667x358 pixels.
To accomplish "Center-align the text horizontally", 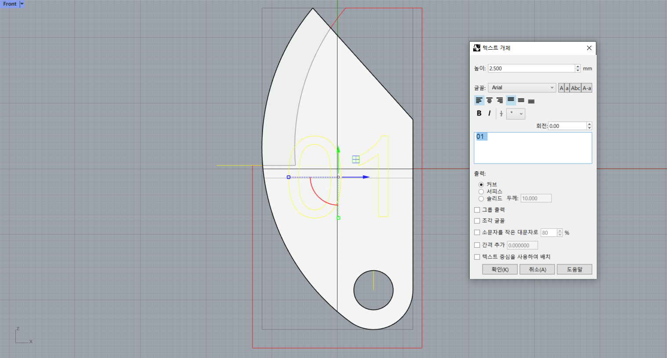I will pos(489,101).
